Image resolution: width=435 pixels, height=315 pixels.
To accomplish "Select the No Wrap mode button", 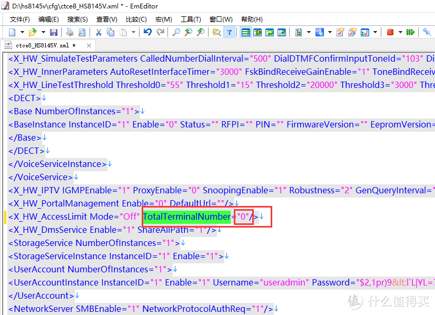I will 246,32.
